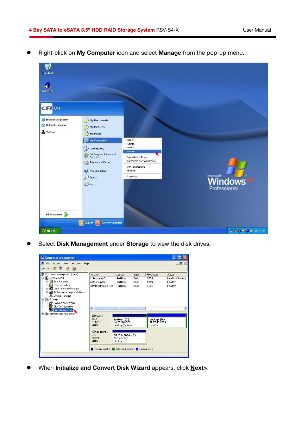Collapse the Storage tree node
The height and width of the screenshot is (427, 302).
pyautogui.click(x=43, y=299)
